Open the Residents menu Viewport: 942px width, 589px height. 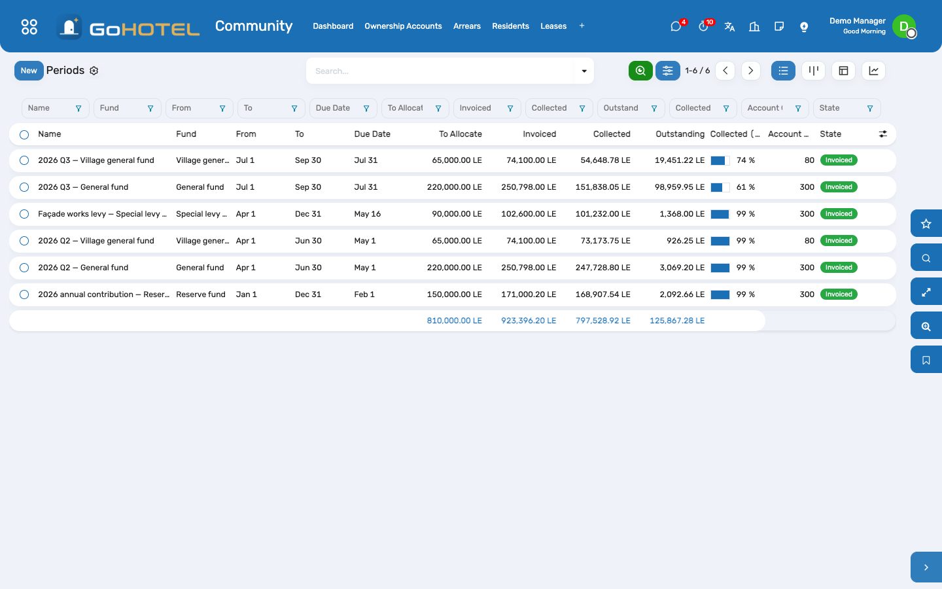click(x=510, y=26)
